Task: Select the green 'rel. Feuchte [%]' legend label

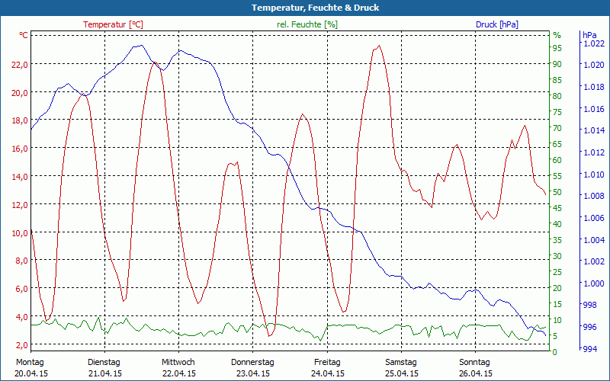Action: pos(307,24)
